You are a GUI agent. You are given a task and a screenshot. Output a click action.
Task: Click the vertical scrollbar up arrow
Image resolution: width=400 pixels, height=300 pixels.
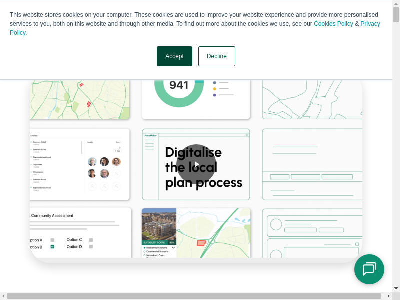[396, 4]
